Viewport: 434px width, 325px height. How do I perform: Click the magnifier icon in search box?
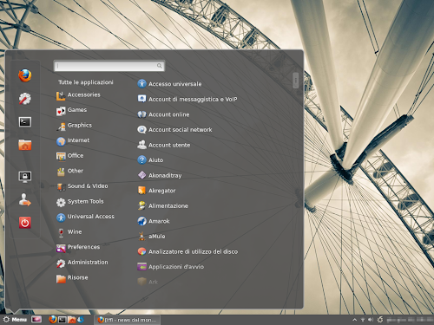(x=159, y=66)
